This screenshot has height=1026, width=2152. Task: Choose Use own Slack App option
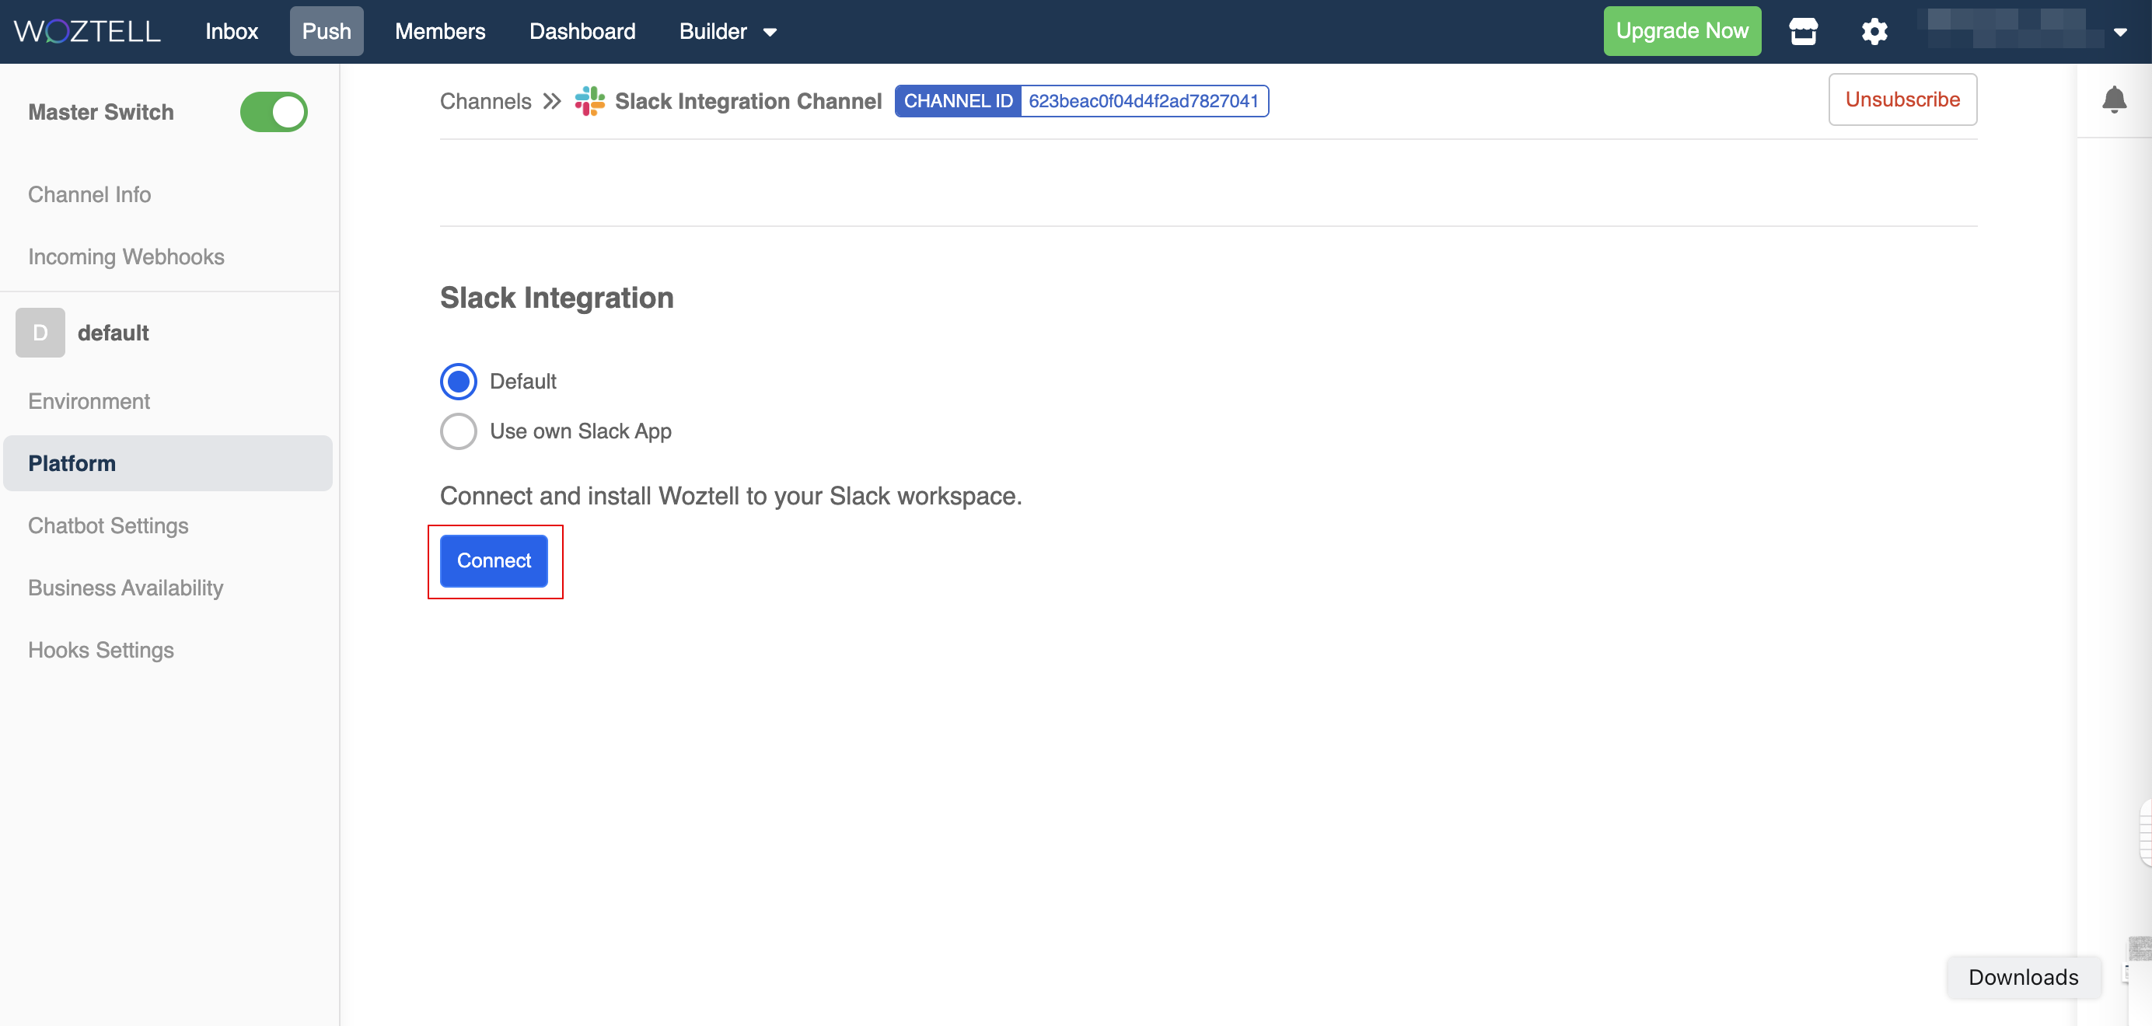pos(459,431)
